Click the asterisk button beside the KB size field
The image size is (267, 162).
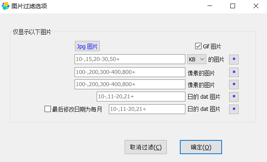[233, 59]
